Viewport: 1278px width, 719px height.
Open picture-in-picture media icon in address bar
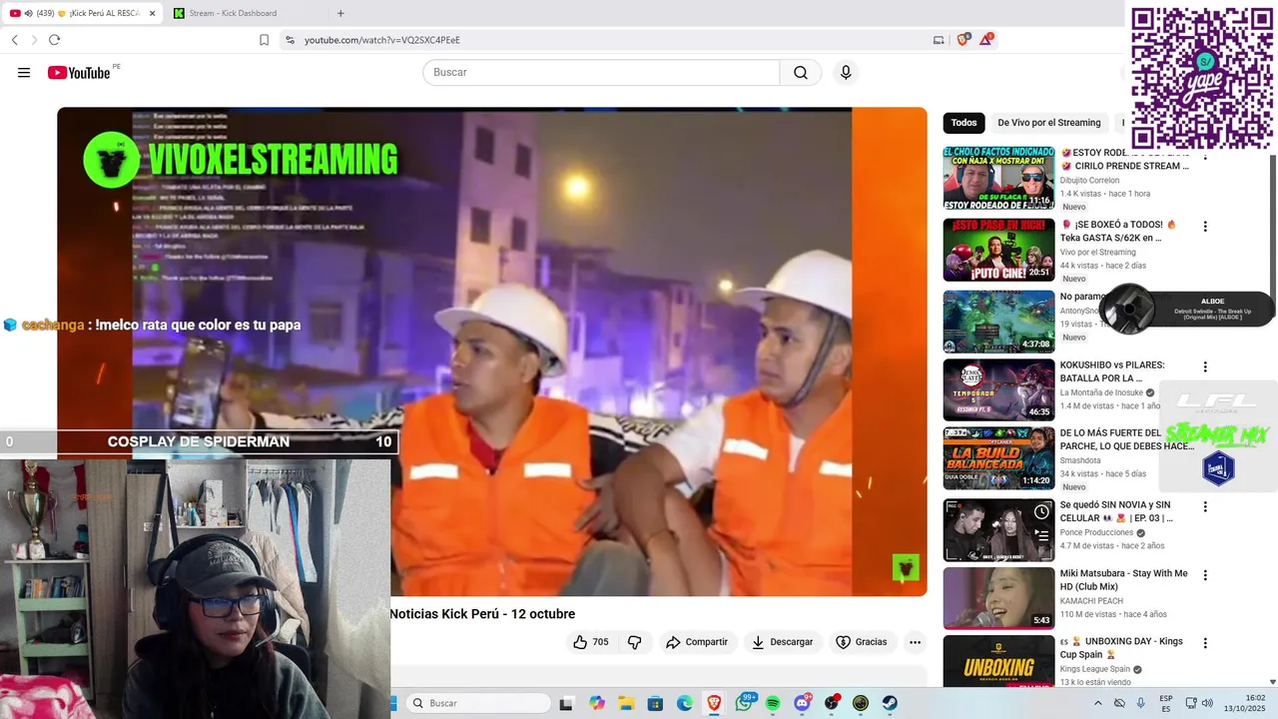pyautogui.click(x=939, y=40)
